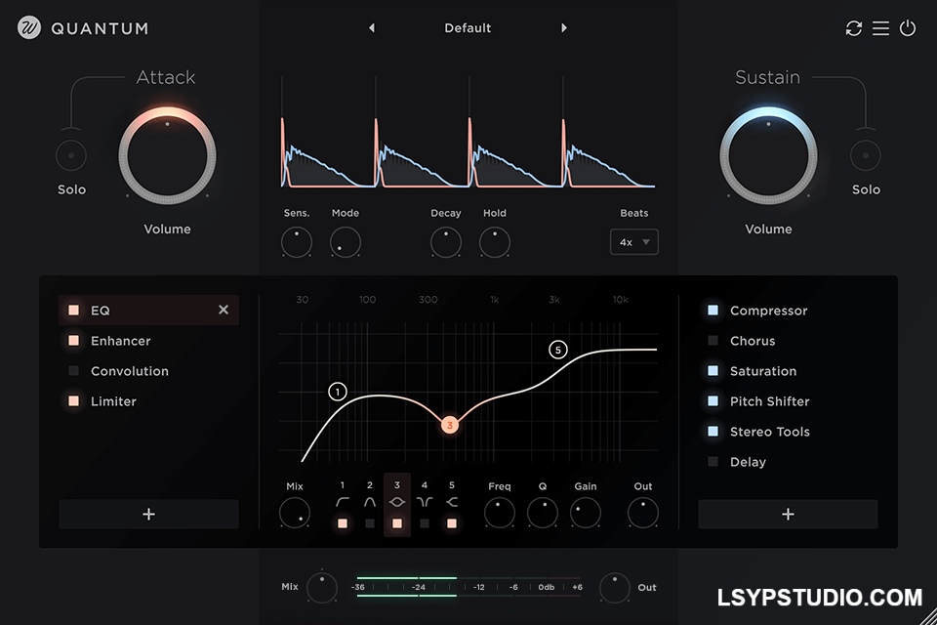This screenshot has height=625, width=937.
Task: Go to the next preset arrow
Action: point(563,27)
